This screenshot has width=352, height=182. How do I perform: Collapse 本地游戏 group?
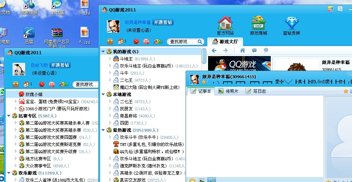coord(103,95)
